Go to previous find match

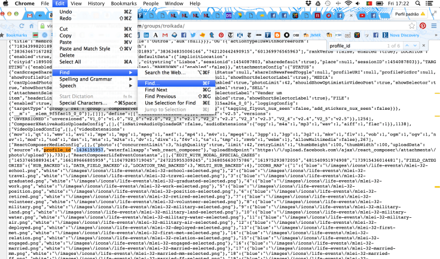click(407, 45)
